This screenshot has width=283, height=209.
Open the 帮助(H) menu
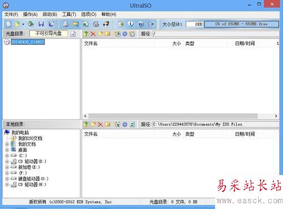click(x=109, y=14)
